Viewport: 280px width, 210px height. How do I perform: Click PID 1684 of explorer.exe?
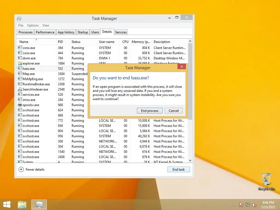click(61, 63)
